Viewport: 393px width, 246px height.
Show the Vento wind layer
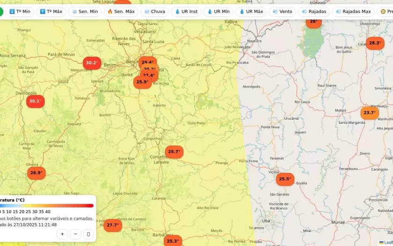coord(282,12)
